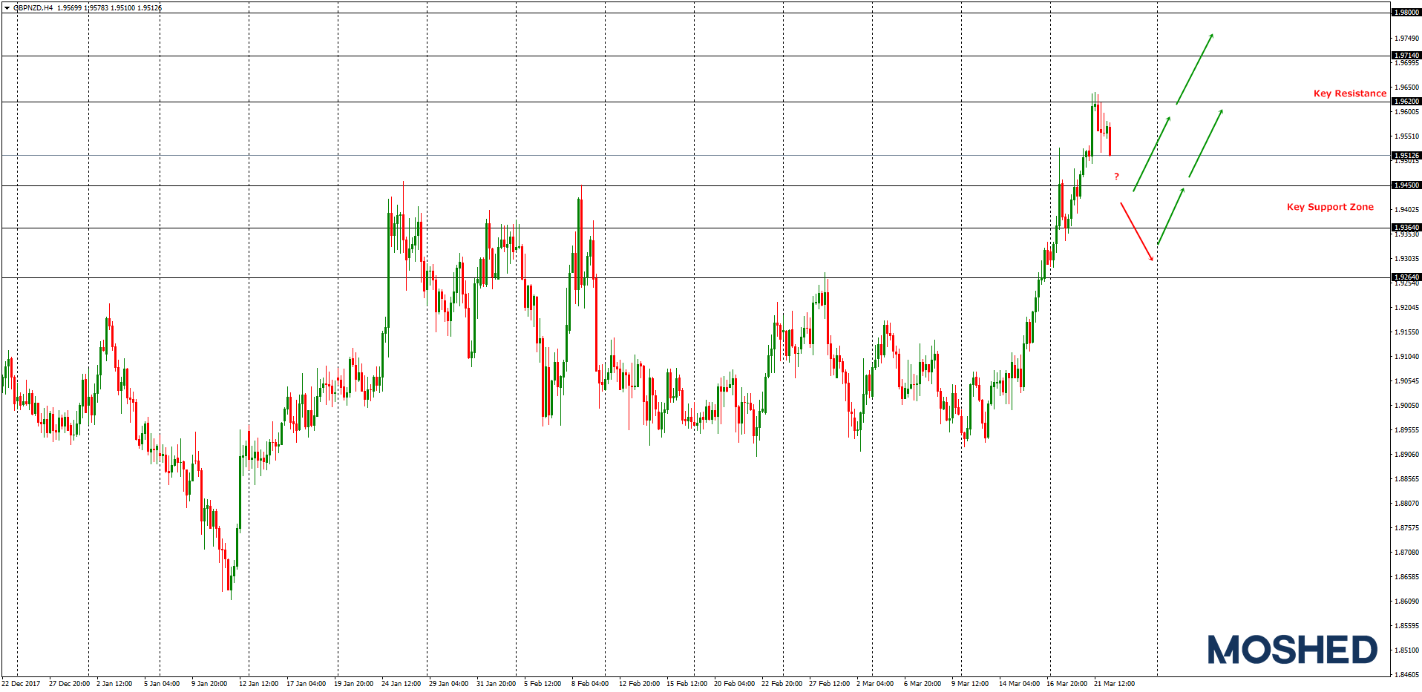Select the red question mark annotation
1422x692 pixels.
click(x=1115, y=177)
